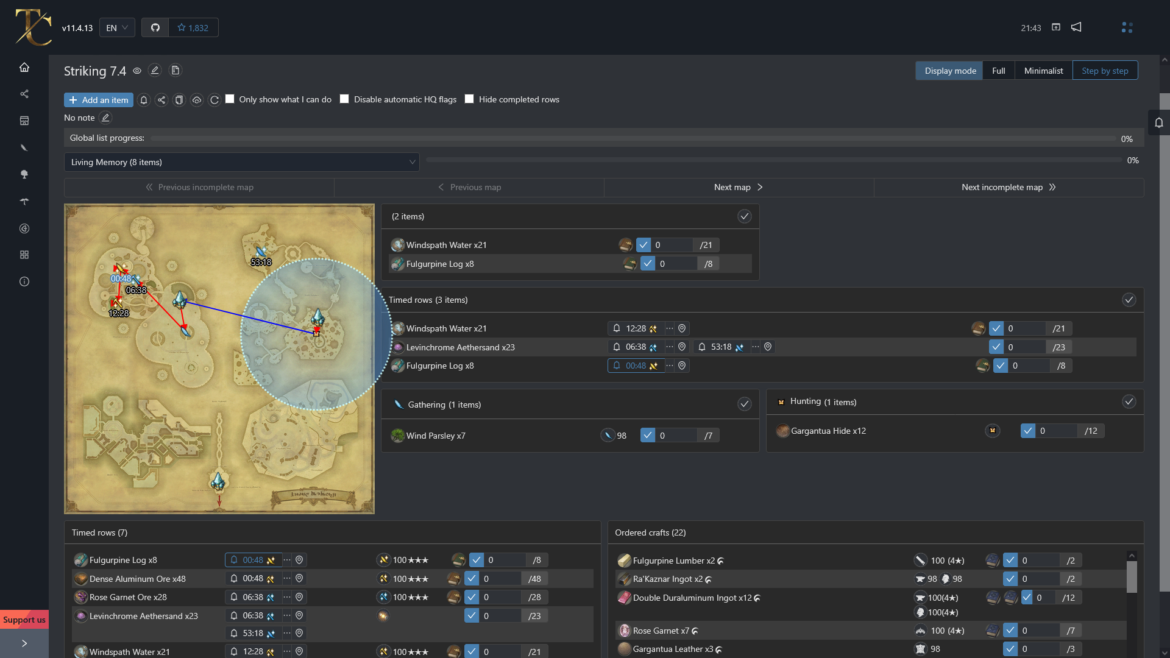
Task: Mark the Gathering panel as done
Action: [744, 404]
